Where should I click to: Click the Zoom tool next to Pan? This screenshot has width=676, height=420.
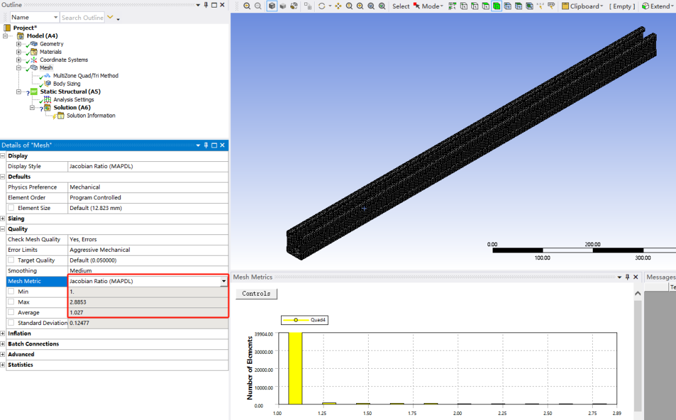pos(349,6)
